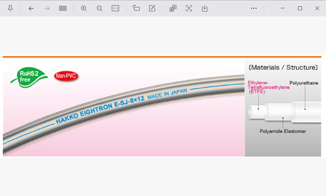Edit the image with the pencil icon

pyautogui.click(x=152, y=8)
